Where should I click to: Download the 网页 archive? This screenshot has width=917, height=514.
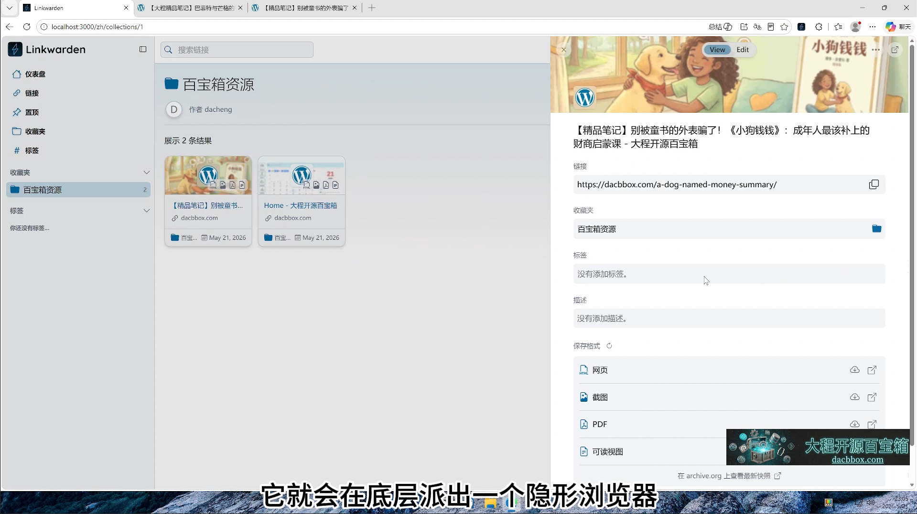pos(855,370)
